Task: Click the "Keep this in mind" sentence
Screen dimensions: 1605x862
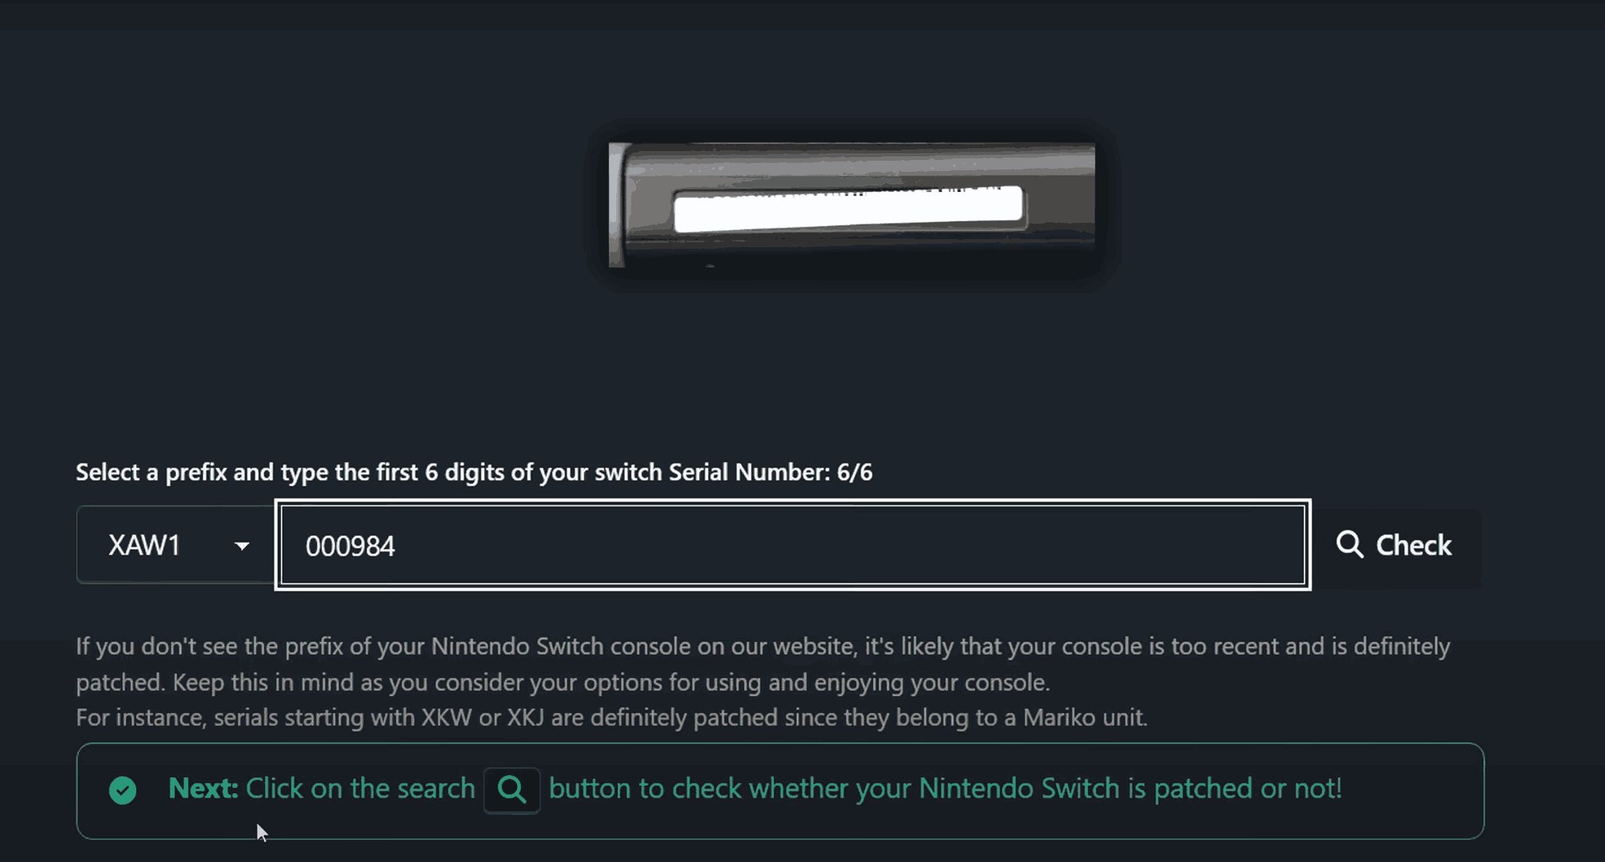Action: [x=611, y=682]
